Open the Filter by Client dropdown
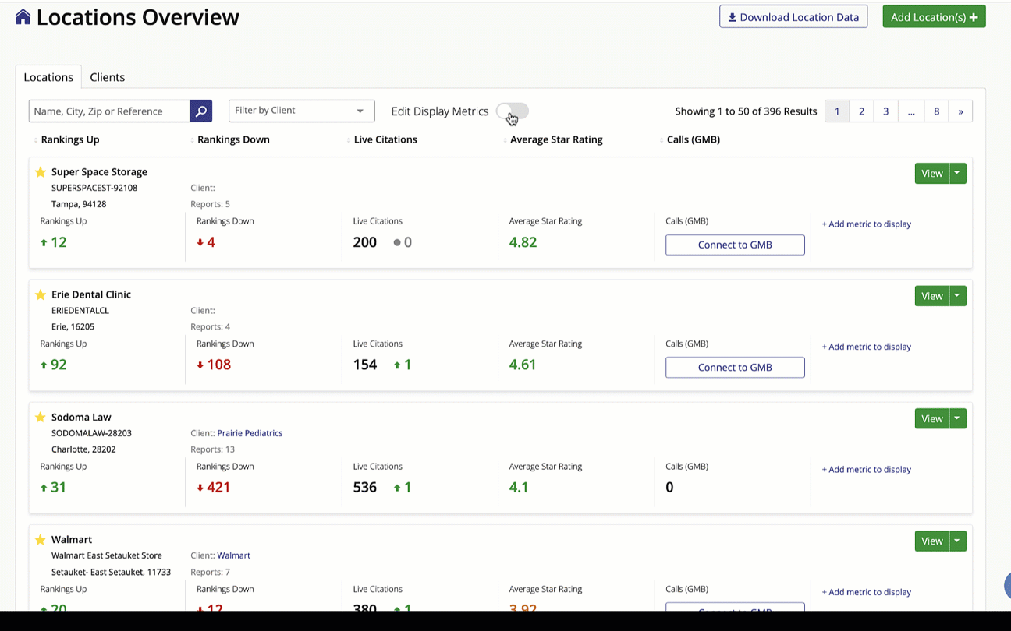Screen dimensions: 1011x631 [x=301, y=111]
